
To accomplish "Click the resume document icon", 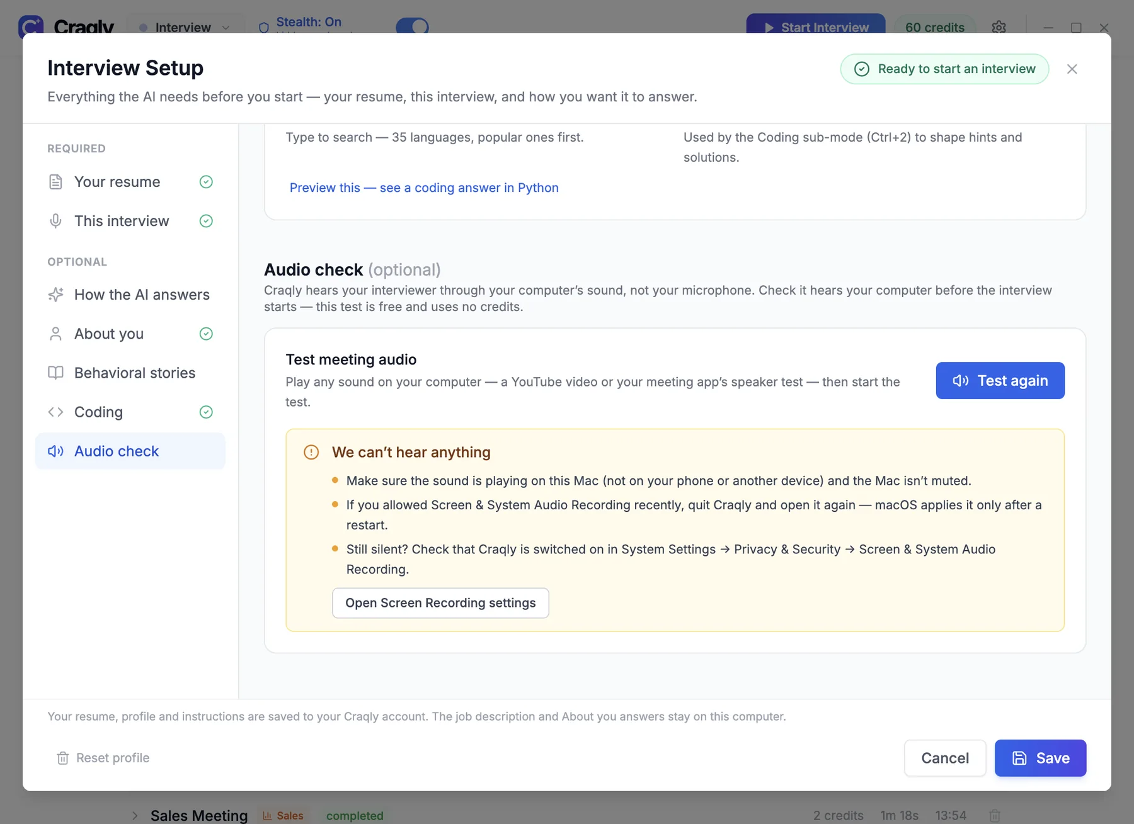I will point(55,182).
